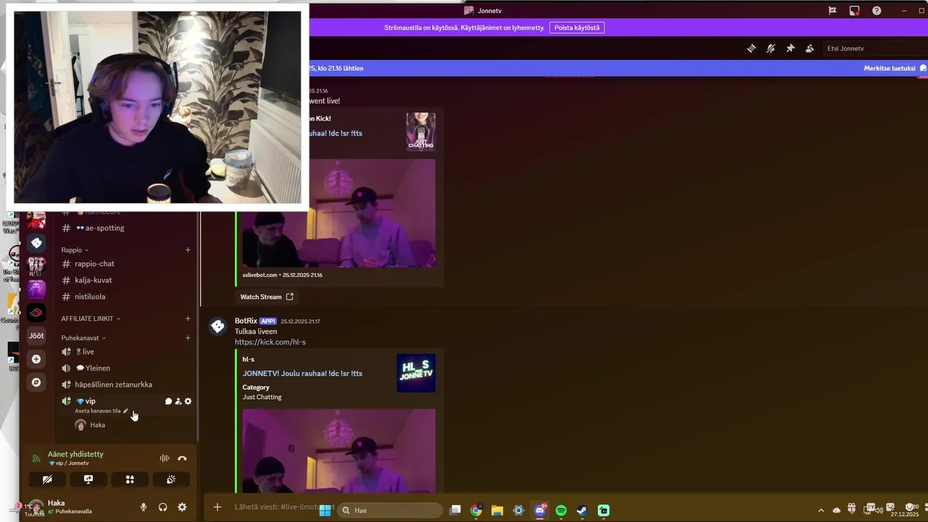
Task: Toggle noise suppression waveform icon
Action: (165, 458)
